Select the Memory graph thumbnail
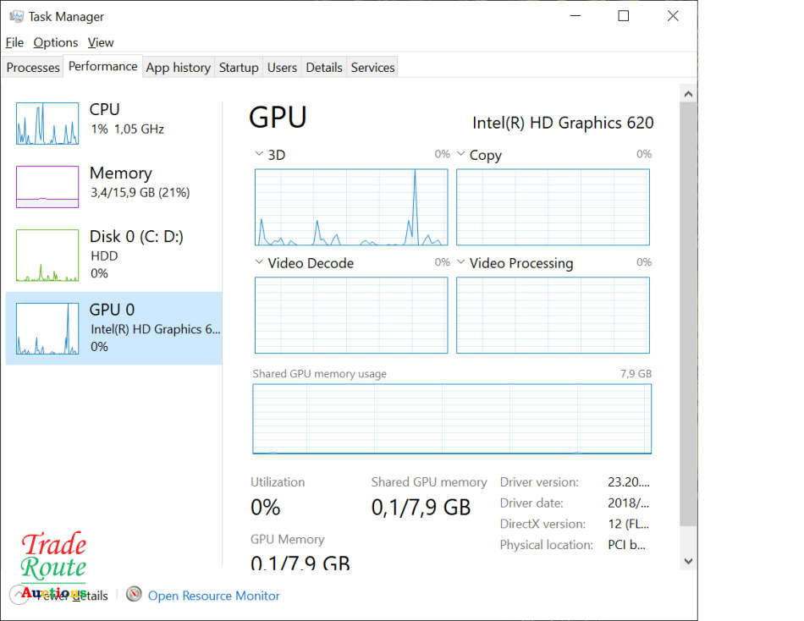 pyautogui.click(x=47, y=187)
